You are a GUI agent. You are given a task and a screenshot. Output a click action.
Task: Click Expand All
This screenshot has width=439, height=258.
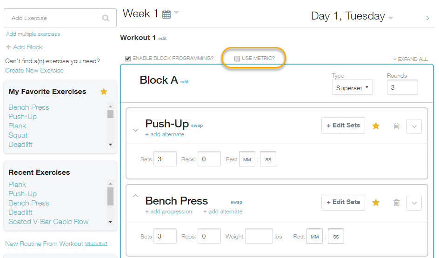(410, 59)
